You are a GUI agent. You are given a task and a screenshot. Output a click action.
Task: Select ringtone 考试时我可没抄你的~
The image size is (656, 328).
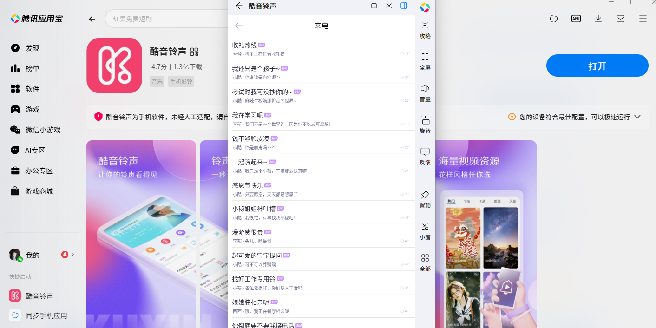click(321, 95)
